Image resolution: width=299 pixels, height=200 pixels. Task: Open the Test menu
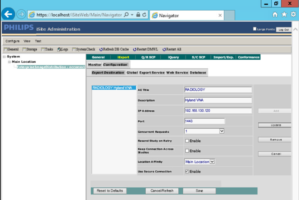[x=38, y=41]
